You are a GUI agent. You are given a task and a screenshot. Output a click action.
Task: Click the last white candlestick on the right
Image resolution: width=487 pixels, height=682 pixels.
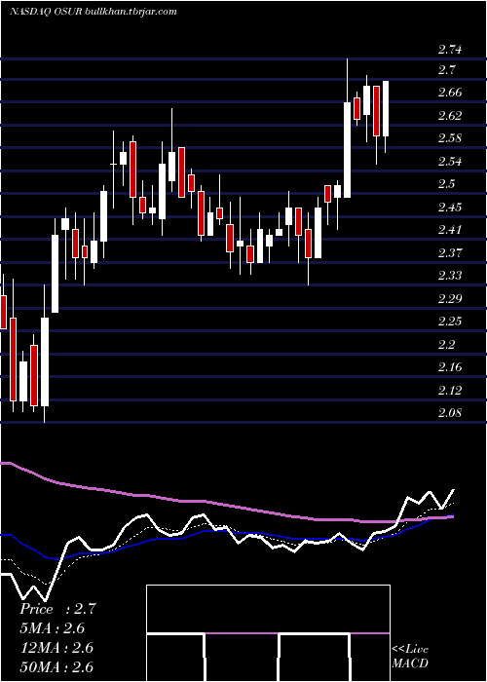tap(386, 109)
